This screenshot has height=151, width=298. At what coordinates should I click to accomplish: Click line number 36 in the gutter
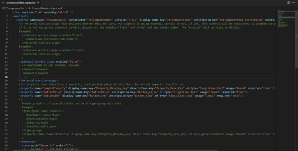tap(6, 145)
